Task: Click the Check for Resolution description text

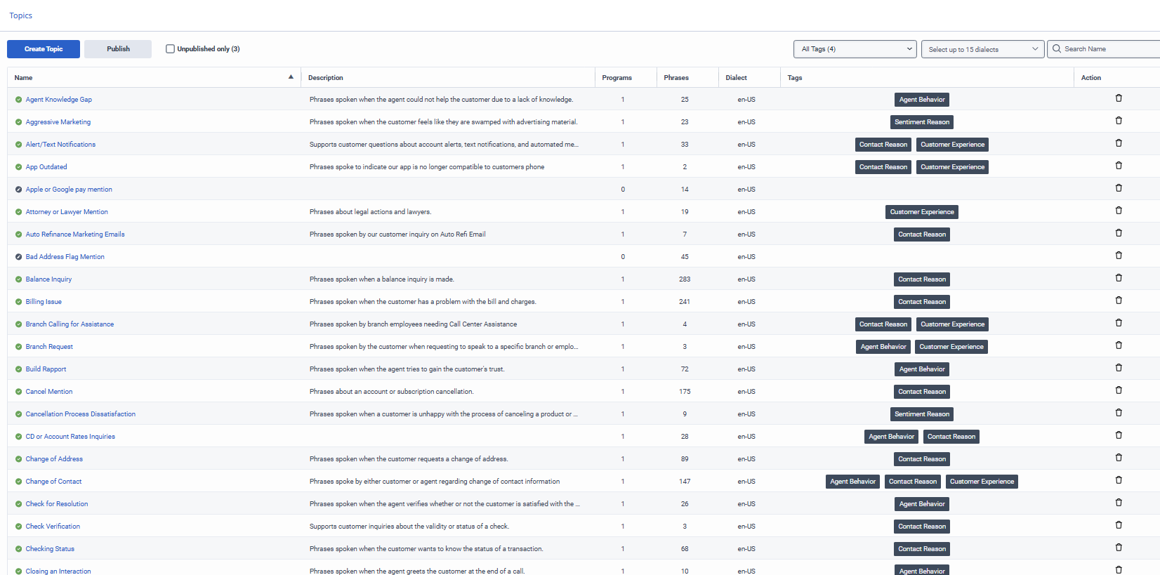Action: 444,504
